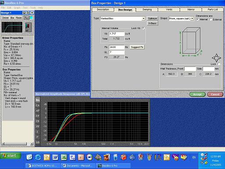Click the USB drive icon in quick launch
Image resolution: width=225 pixels, height=169 pixels.
(115, 158)
